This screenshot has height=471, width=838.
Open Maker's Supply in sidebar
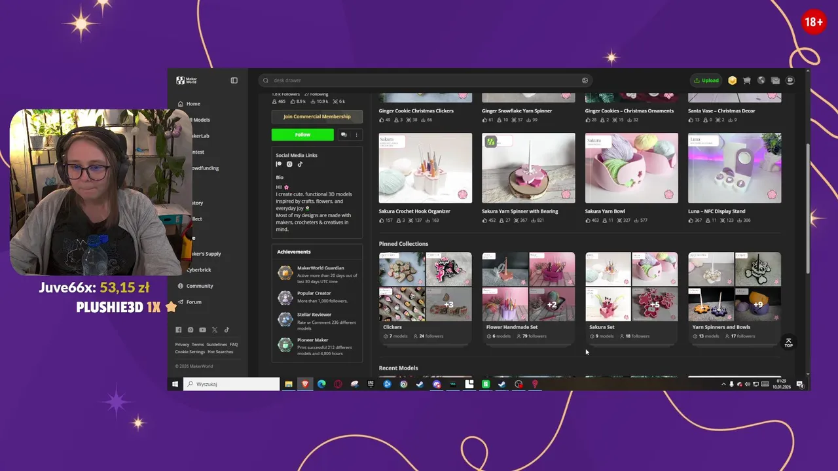pyautogui.click(x=205, y=254)
